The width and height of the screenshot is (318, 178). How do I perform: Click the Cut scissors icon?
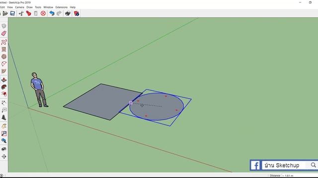coord(21,13)
